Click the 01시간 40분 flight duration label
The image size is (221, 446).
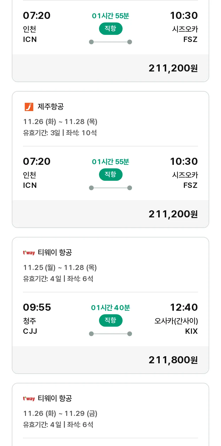point(111,308)
